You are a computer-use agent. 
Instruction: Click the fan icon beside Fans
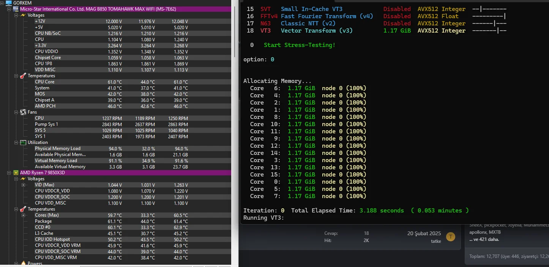[x=23, y=112]
